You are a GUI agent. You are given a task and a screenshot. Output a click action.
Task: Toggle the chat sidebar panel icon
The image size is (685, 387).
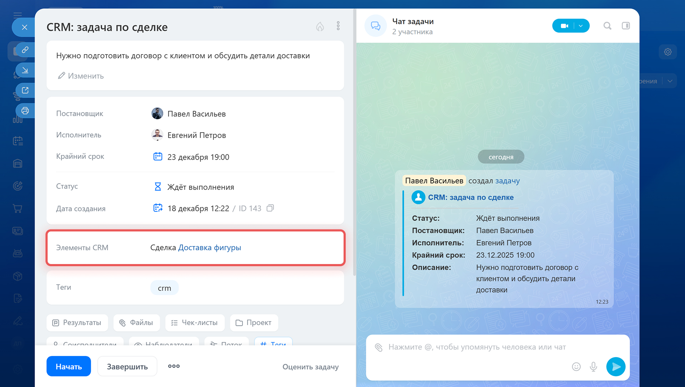point(625,26)
